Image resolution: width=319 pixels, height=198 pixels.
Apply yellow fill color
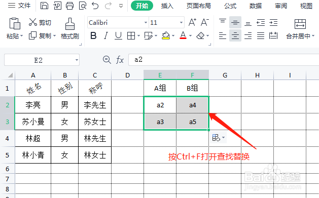pos(166,36)
